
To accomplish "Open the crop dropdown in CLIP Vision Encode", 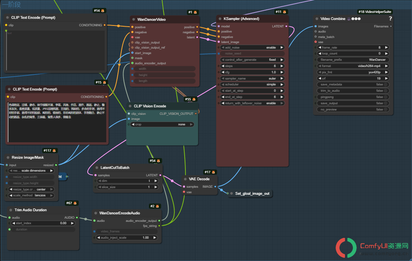I will 162,125.
